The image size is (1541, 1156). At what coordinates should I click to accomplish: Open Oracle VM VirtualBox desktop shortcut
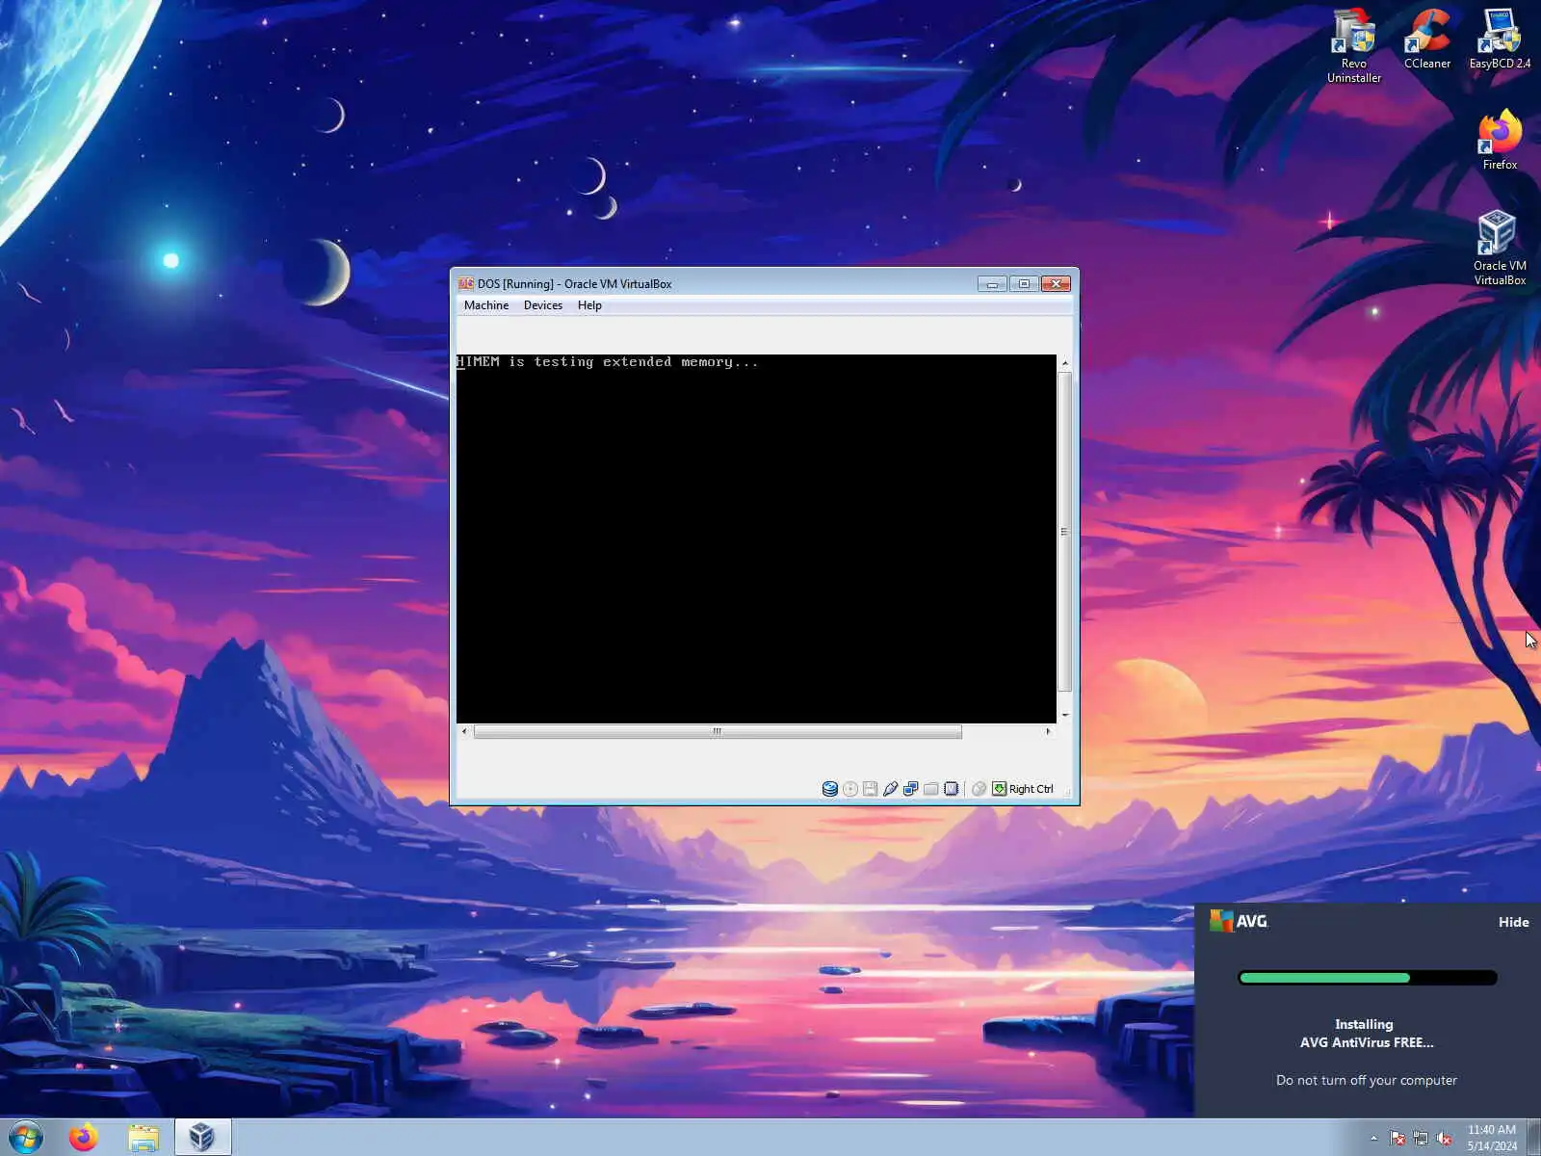[1500, 249]
